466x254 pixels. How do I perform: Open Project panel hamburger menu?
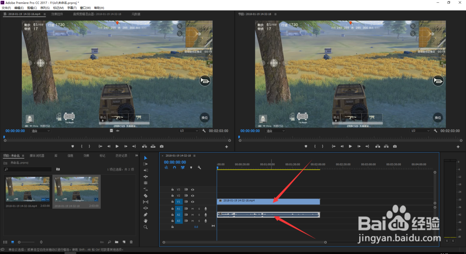23,155
